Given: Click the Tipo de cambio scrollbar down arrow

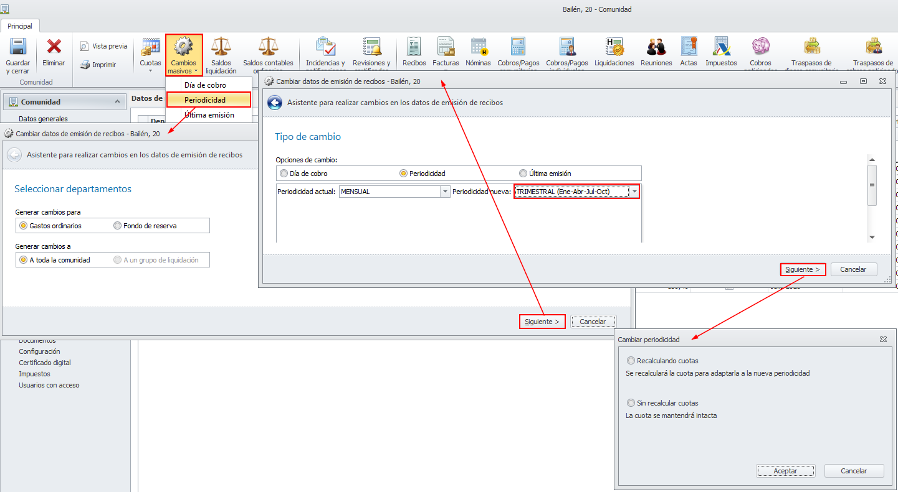Looking at the screenshot, I should pos(872,237).
